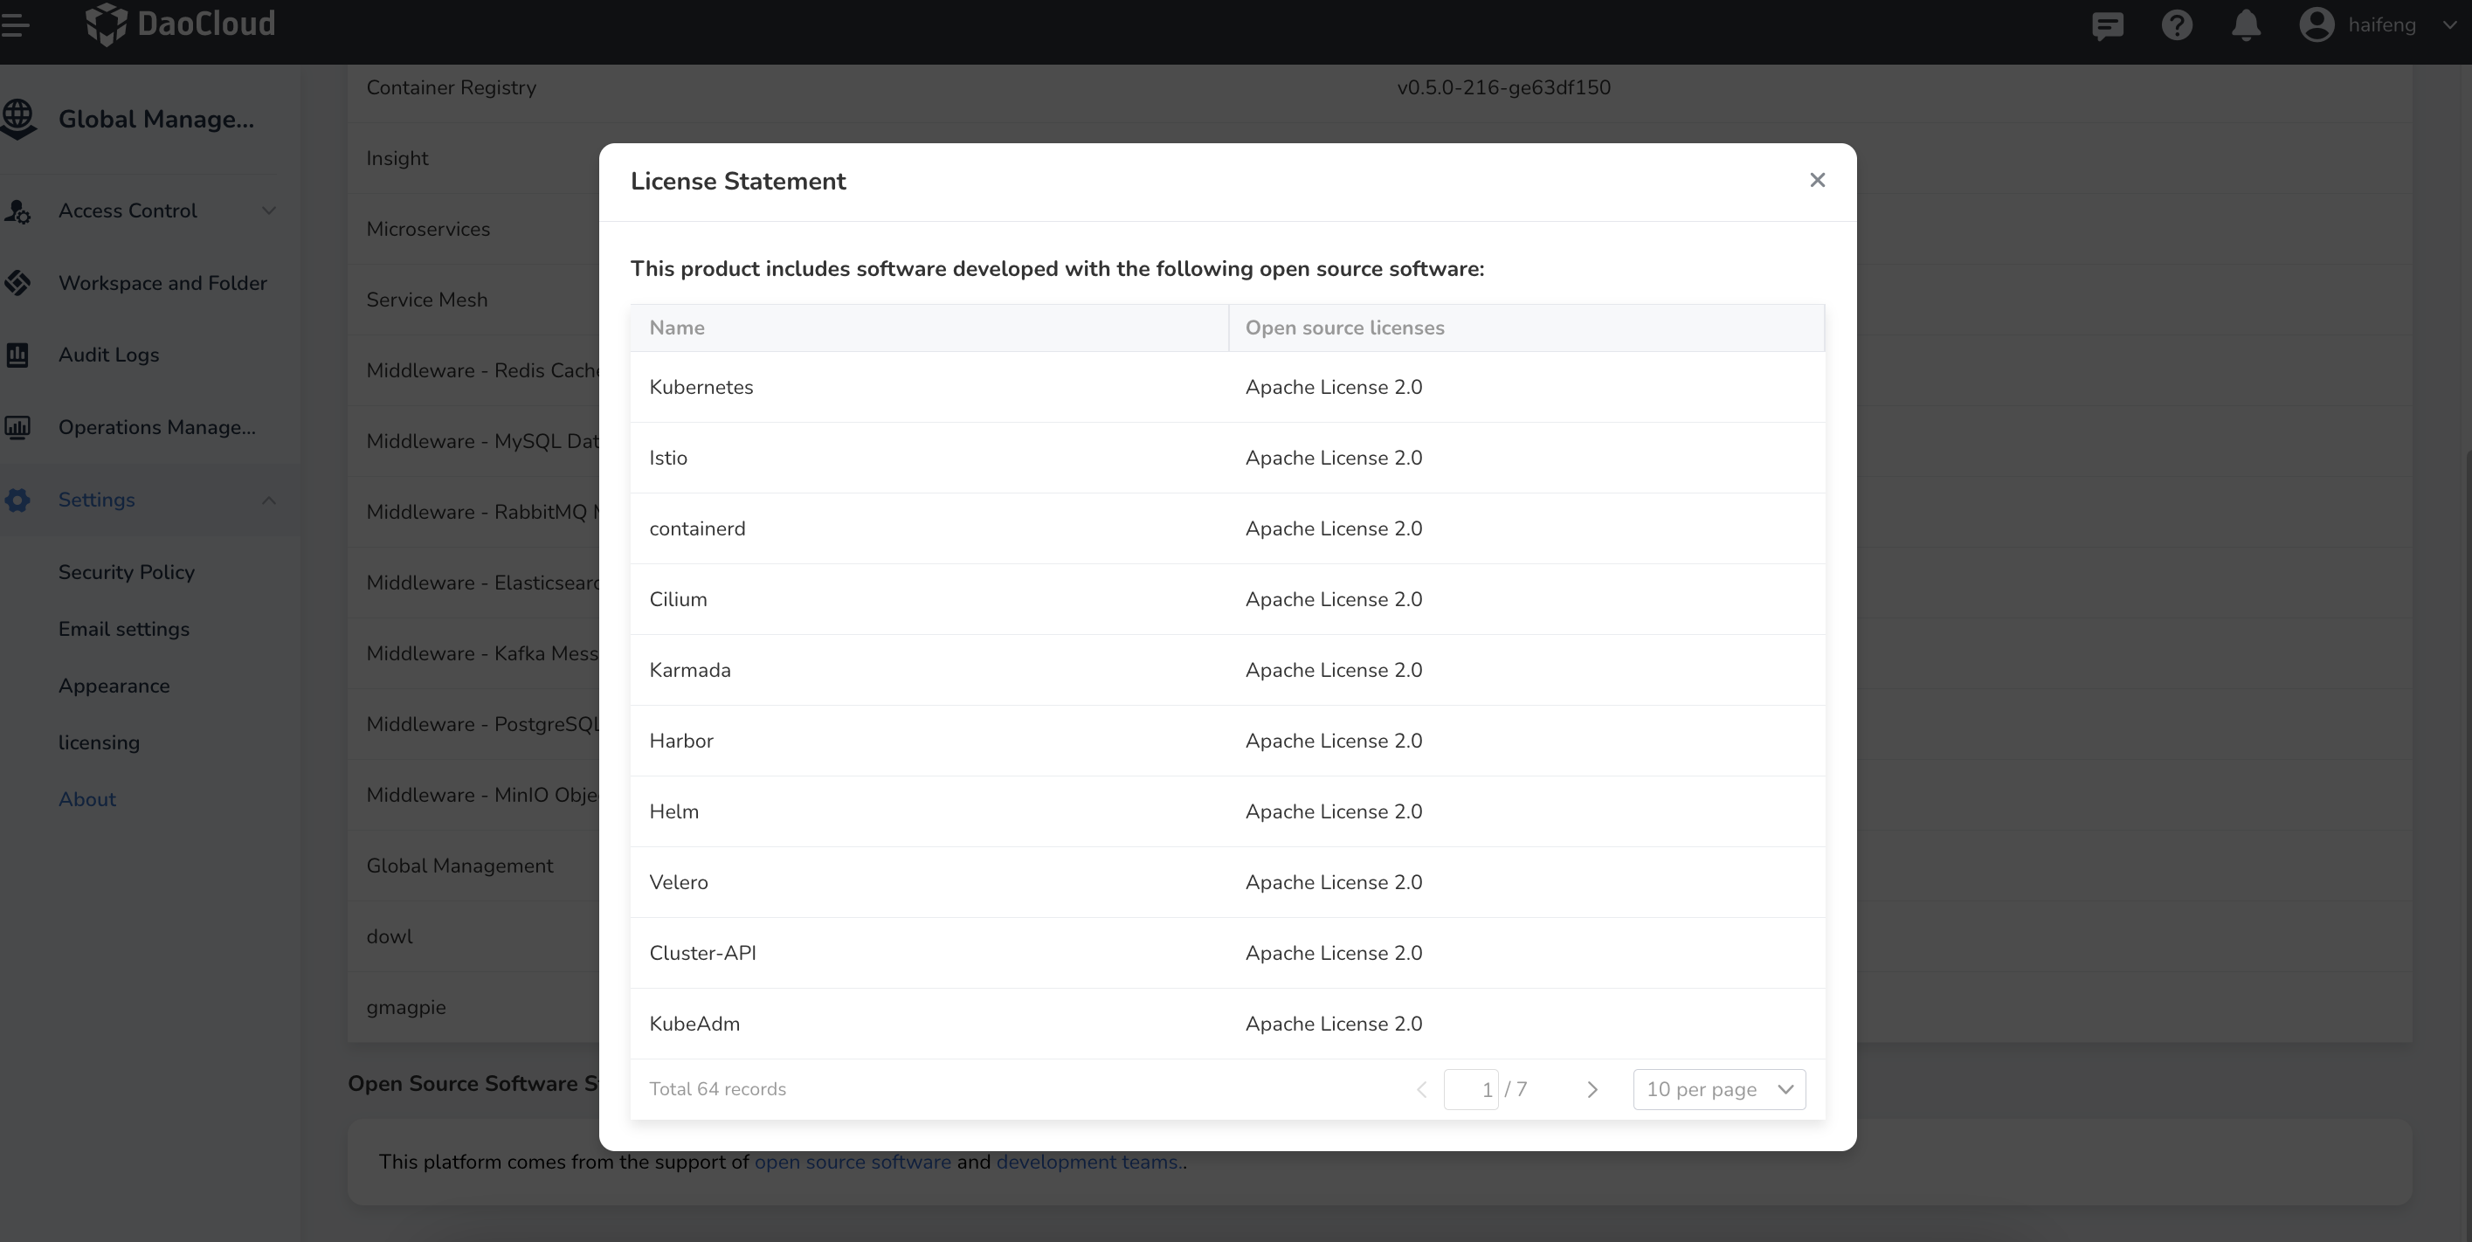Expand the Access Control menu chevron
Screen dimensions: 2472x1242
269,211
